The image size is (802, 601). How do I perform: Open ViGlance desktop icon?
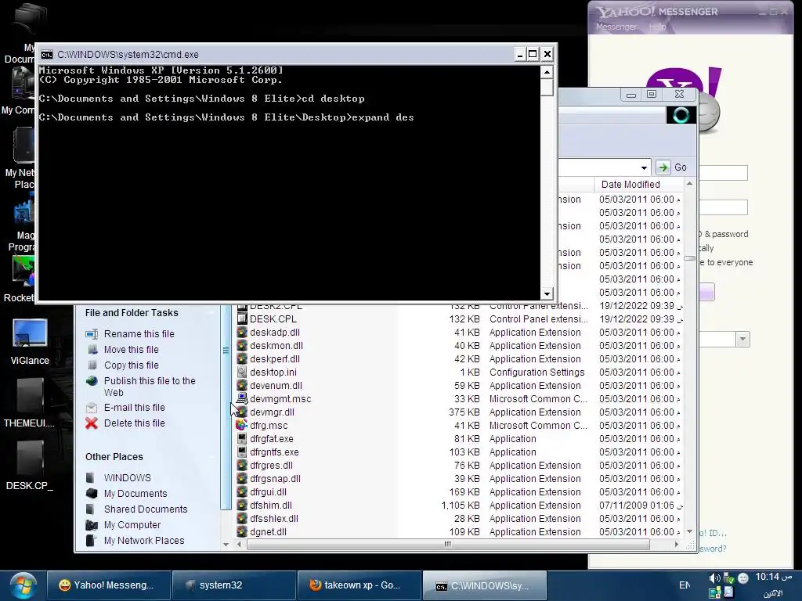pos(30,341)
